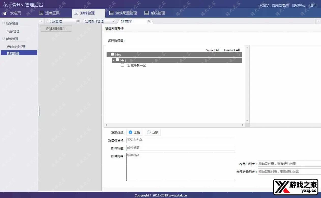
Task: Focus the 邮件标题 input field
Action: (181, 148)
